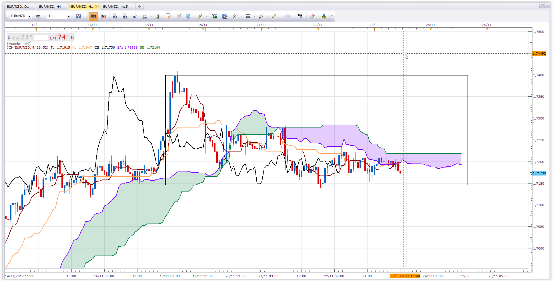Expand the link charts dropdown arrow
The image size is (553, 281).
pyautogui.click(x=44, y=16)
